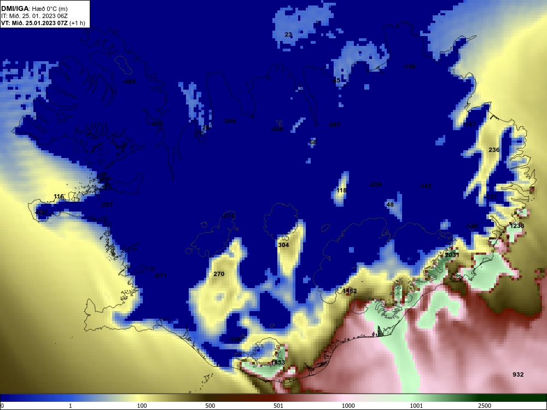Screen dimensions: 547x410
Task: Click the legend label 501
Action: click(x=278, y=406)
